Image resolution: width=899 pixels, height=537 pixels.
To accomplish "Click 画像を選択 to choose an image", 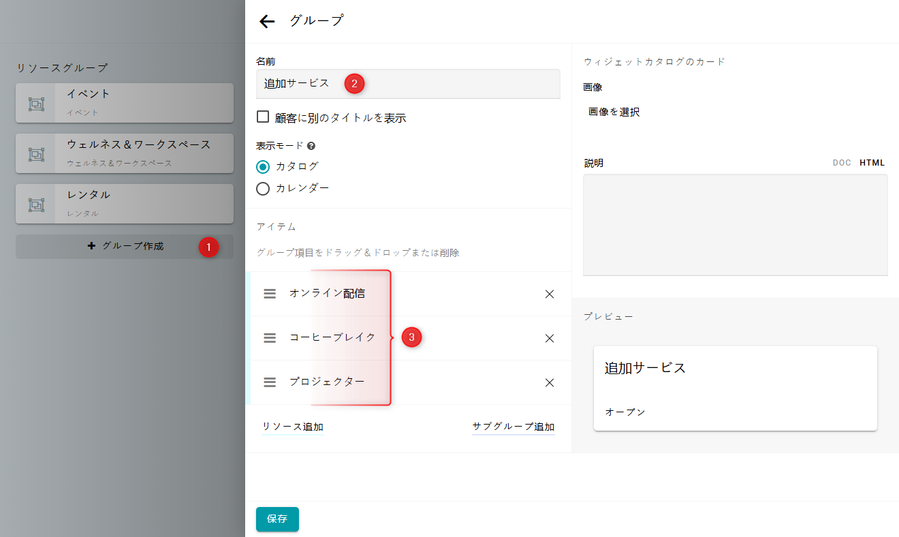I will [x=614, y=112].
